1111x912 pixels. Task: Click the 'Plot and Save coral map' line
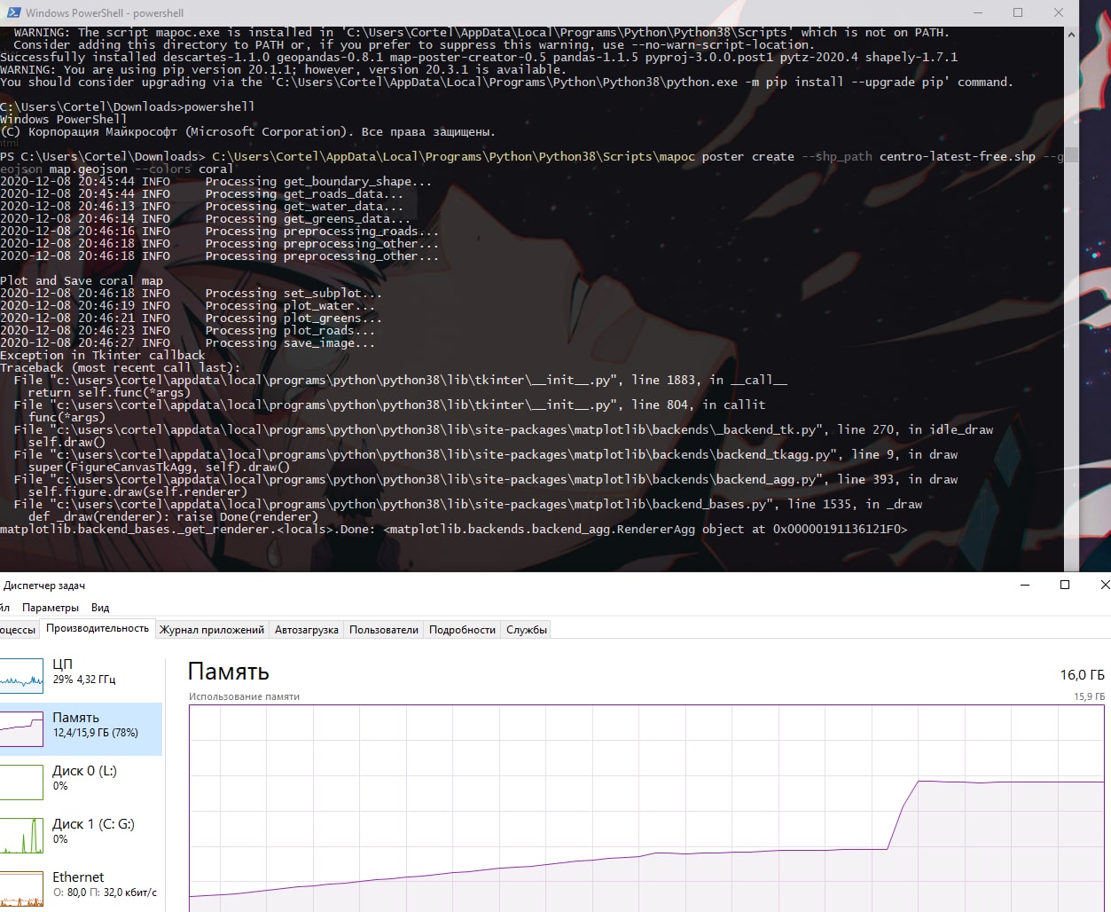pyautogui.click(x=82, y=280)
